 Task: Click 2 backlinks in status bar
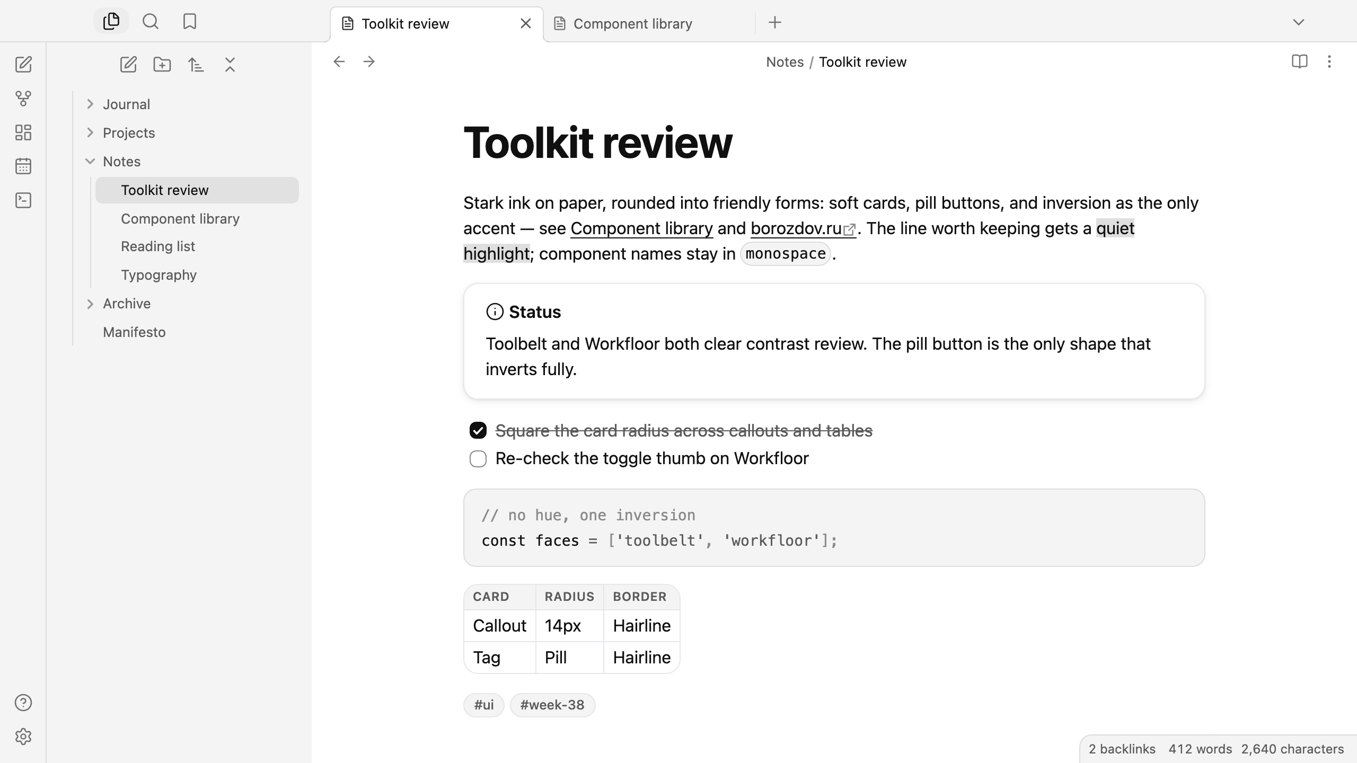[1122, 749]
